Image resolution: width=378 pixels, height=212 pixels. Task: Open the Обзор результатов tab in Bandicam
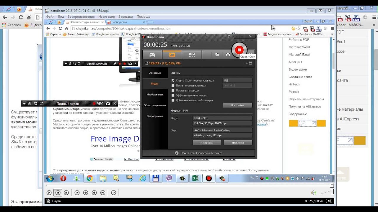click(x=155, y=105)
